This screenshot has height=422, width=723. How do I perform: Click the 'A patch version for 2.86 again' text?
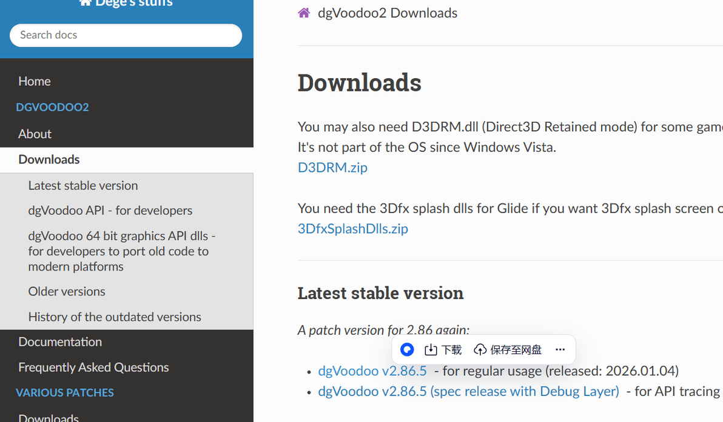coord(383,330)
